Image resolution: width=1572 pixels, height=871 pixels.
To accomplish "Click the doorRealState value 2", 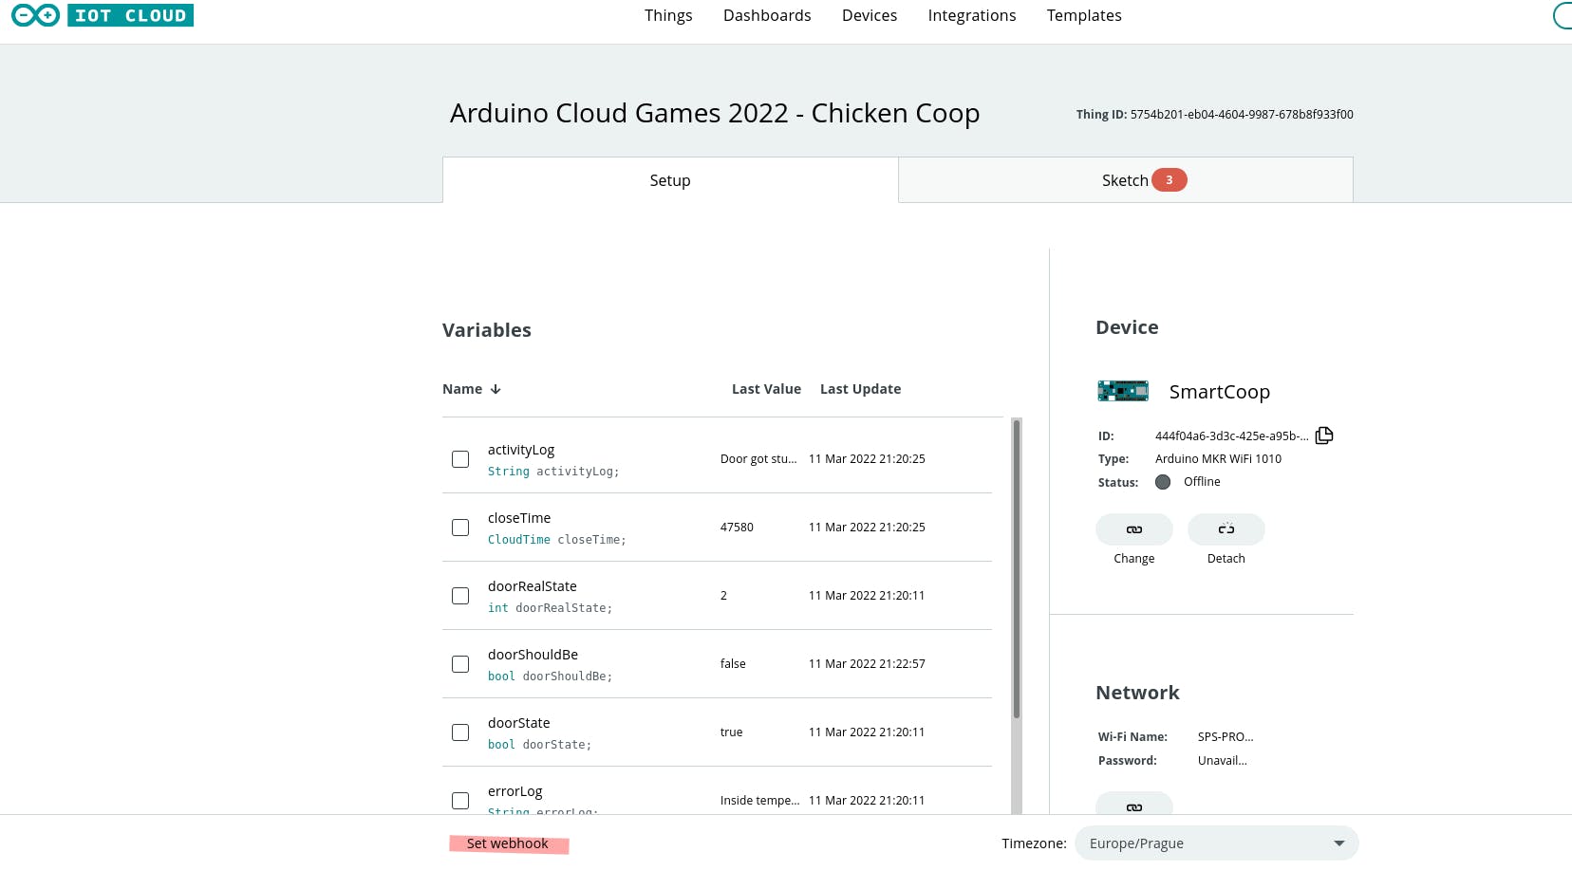I will point(723,596).
